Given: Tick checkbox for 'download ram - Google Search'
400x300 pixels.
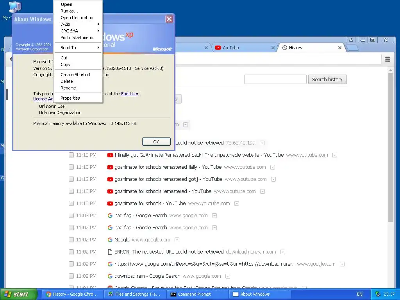Looking at the screenshot, I should 71,276.
